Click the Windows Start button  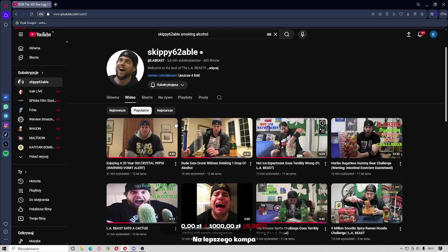[x=4, y=248]
